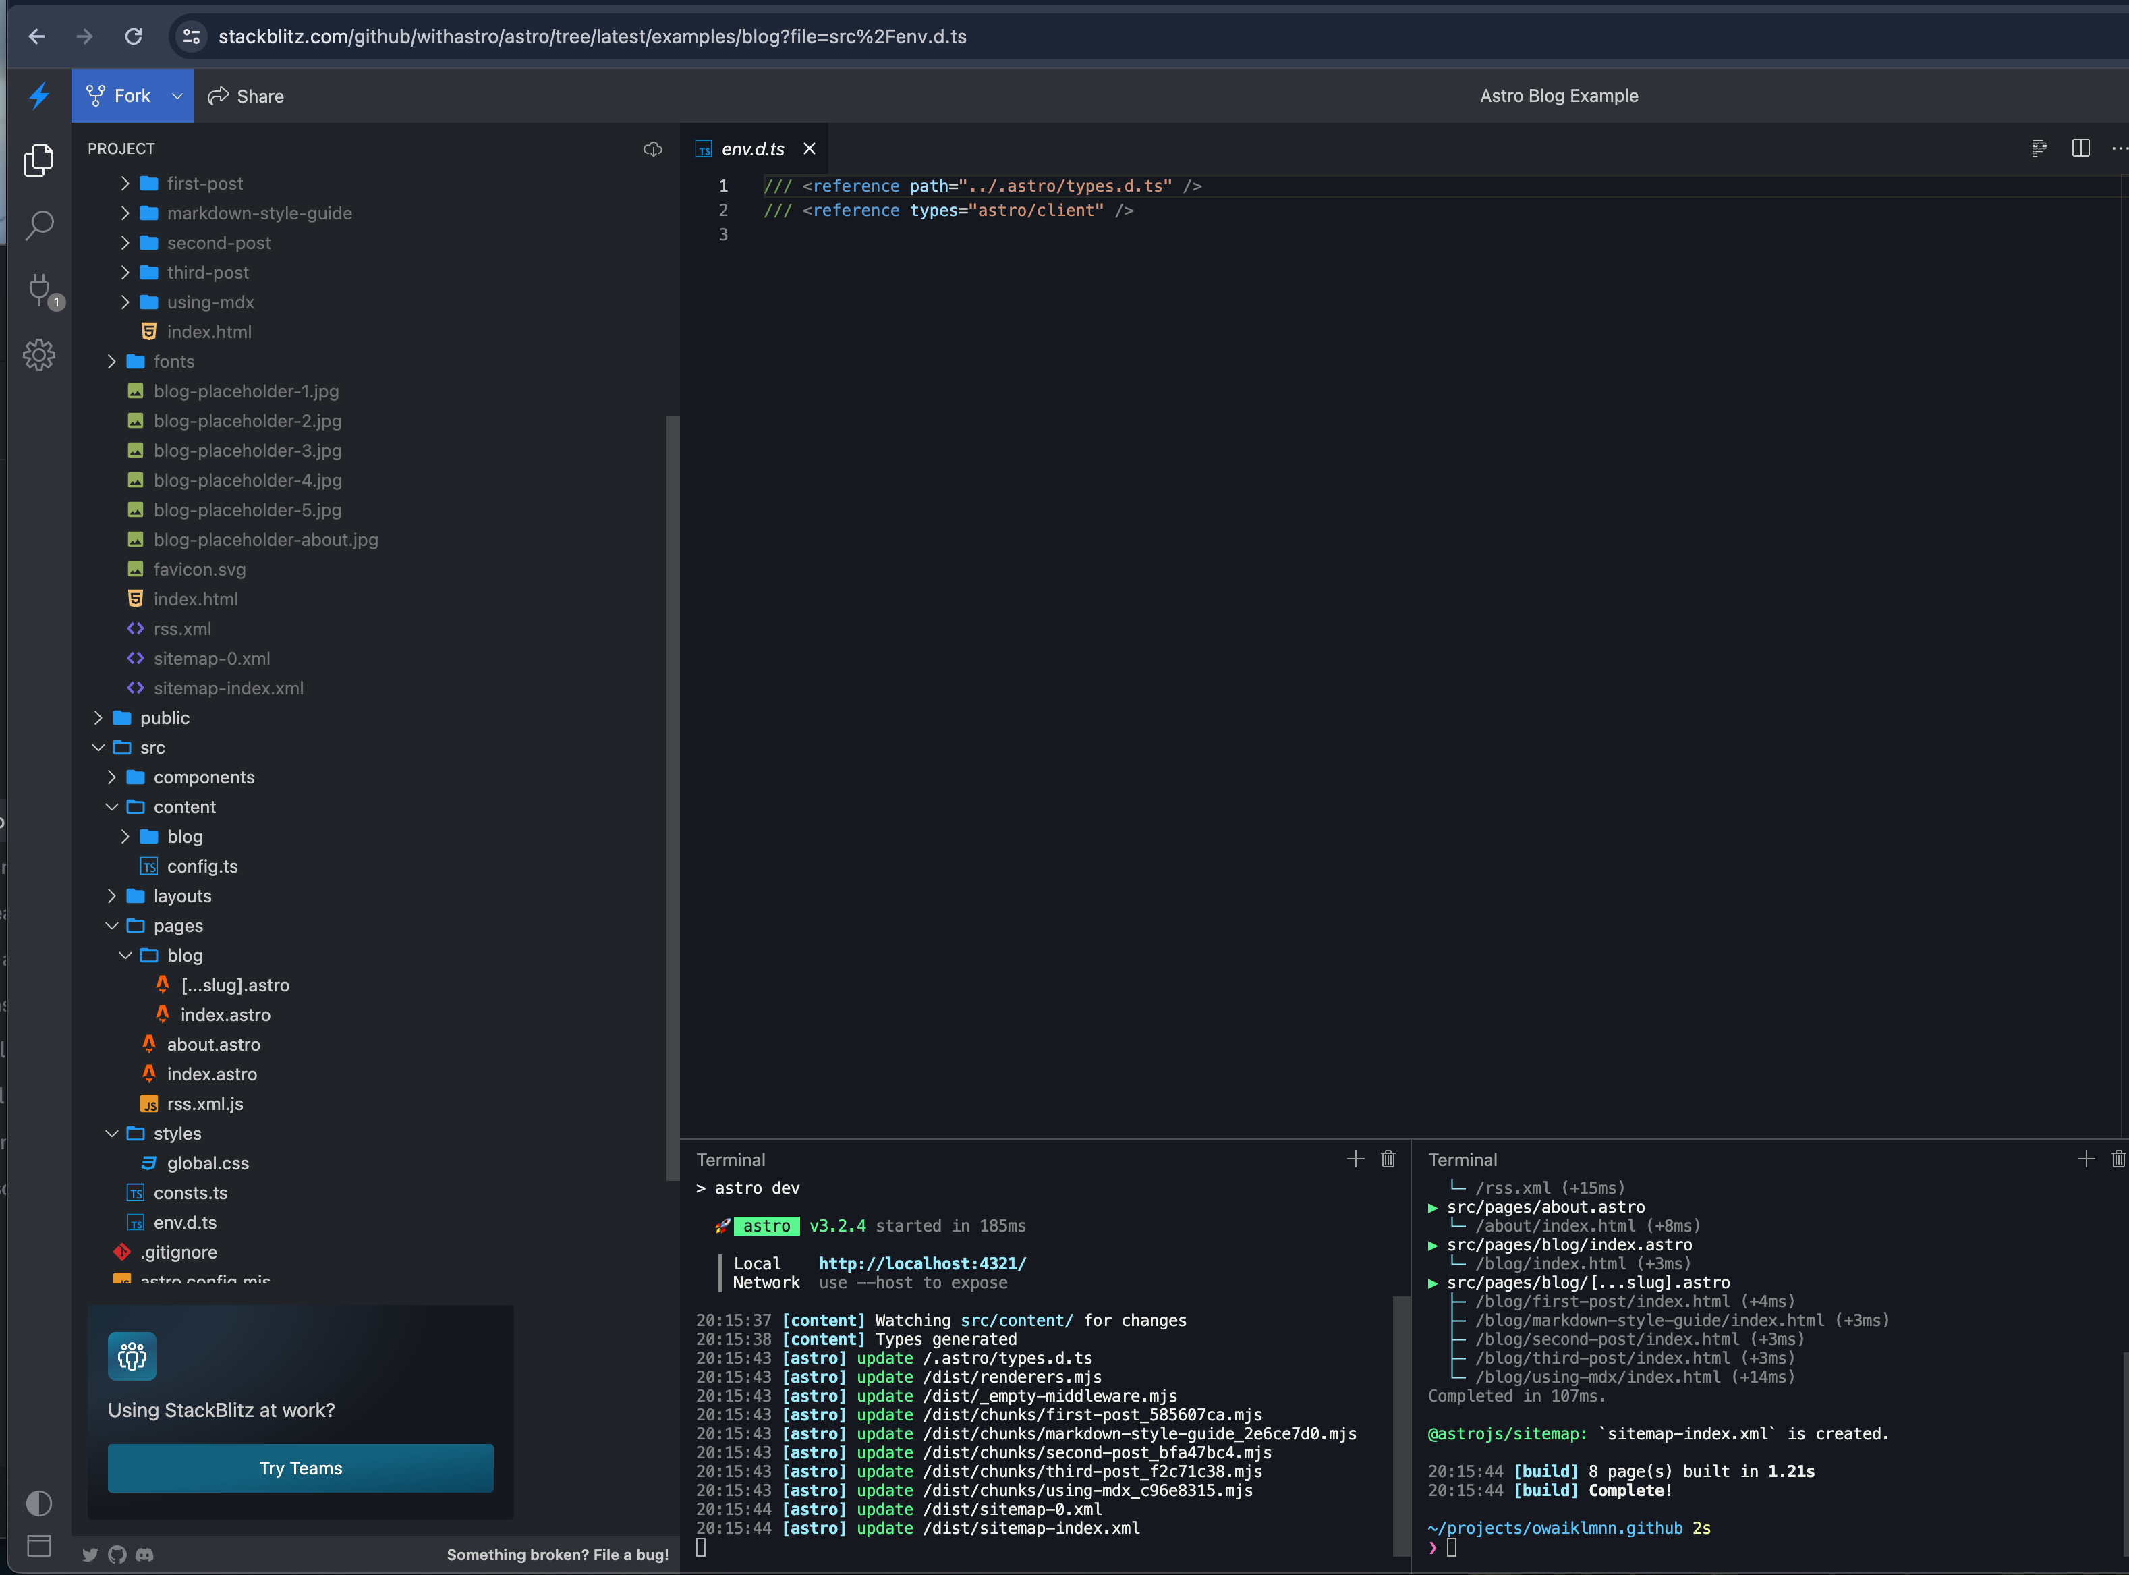Click the PROJECT panel header
The image size is (2129, 1575).
[121, 148]
